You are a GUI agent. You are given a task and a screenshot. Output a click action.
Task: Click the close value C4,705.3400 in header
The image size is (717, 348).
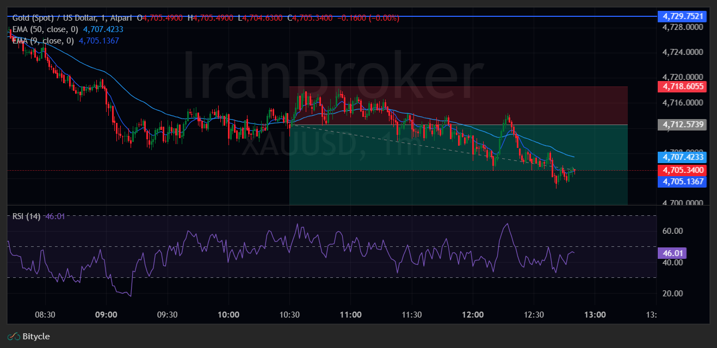coord(310,18)
